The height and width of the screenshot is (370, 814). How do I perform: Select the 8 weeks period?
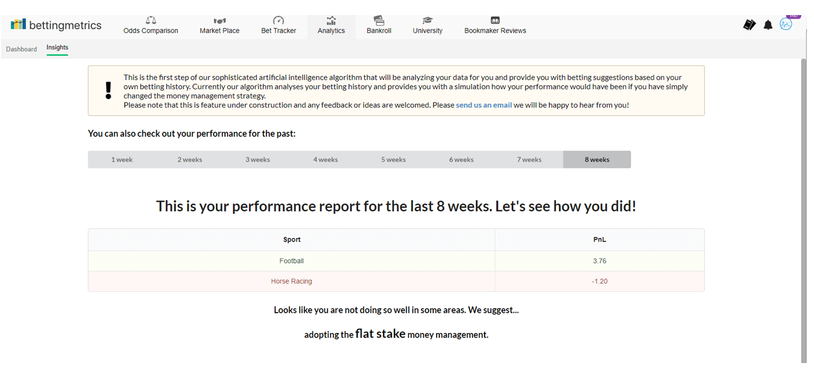click(x=596, y=160)
